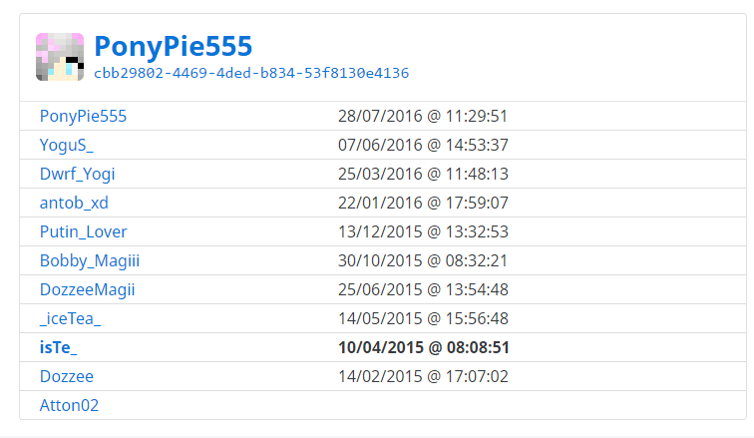This screenshot has height=438, width=754.
Task: Click the date 28/07/2016 @ 11:29:51
Action: (423, 116)
